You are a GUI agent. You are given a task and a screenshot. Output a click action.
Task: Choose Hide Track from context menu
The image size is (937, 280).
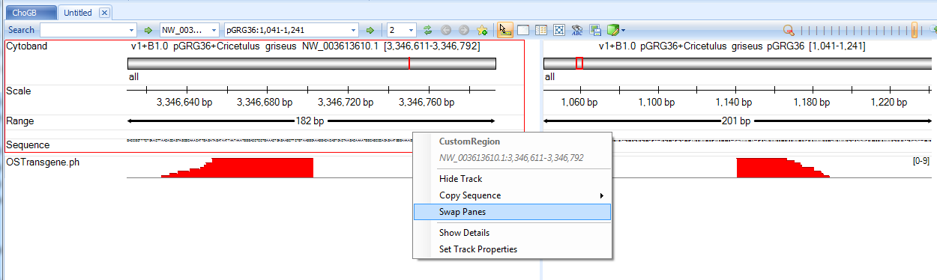[513, 179]
